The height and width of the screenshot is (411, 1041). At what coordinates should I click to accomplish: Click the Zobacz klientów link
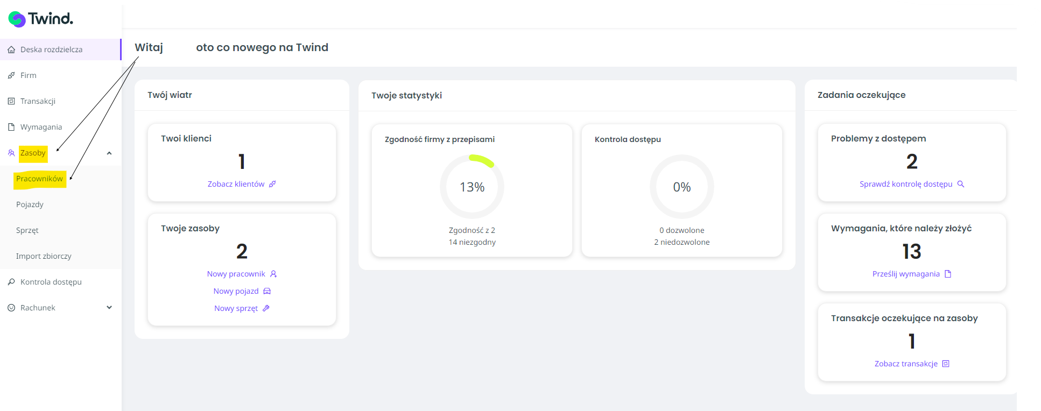pyautogui.click(x=236, y=184)
